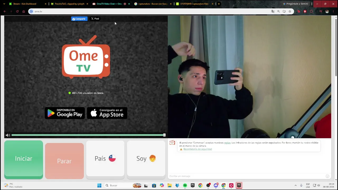Click the OmeTV TV logo

[86, 57]
